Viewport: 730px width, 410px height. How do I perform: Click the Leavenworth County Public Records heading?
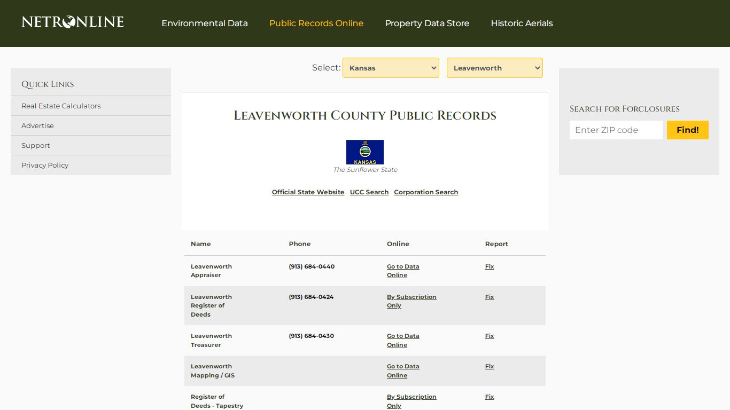click(365, 115)
